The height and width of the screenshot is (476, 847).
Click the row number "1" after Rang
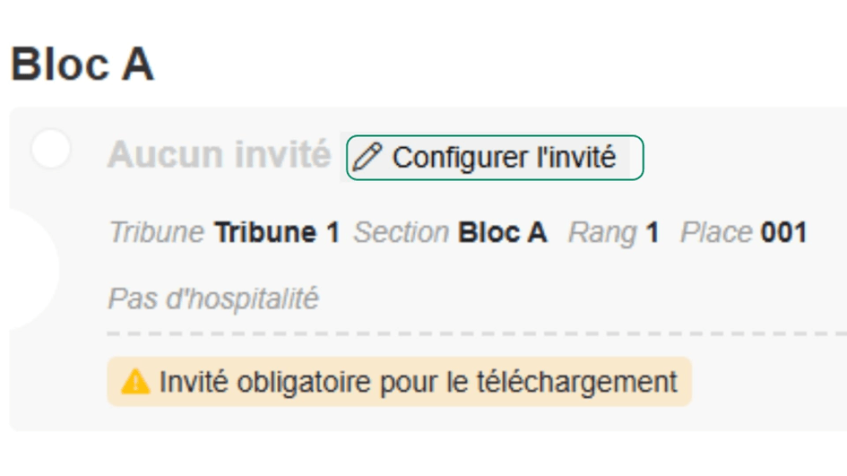[x=653, y=233]
